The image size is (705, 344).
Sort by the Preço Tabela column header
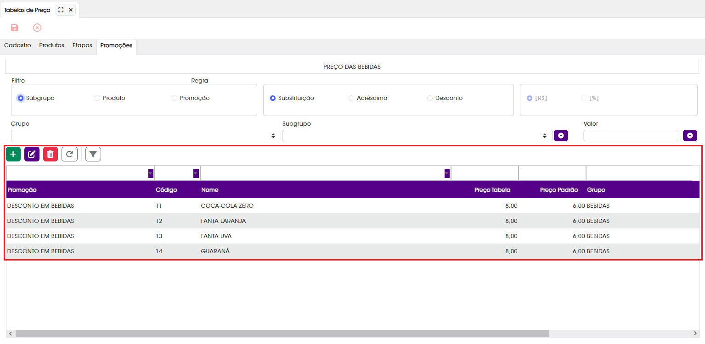pyautogui.click(x=492, y=190)
